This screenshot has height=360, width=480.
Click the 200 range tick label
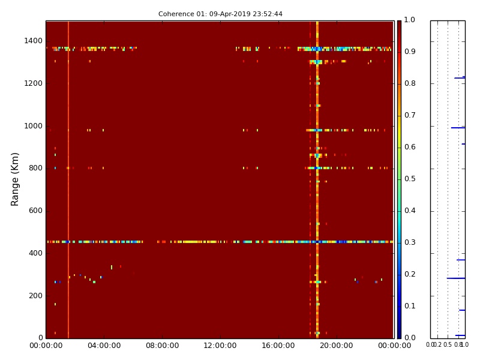pyautogui.click(x=35, y=296)
